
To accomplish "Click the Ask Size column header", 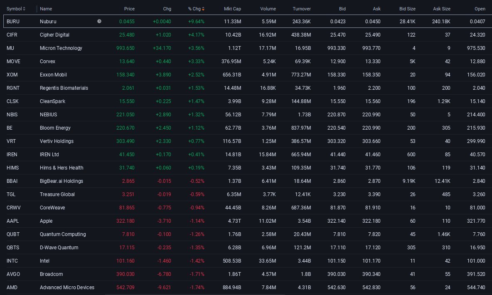I will (x=441, y=9).
